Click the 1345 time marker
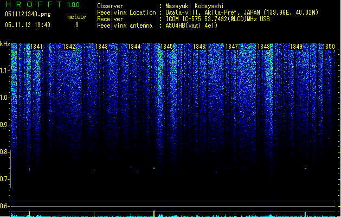Image resolution: width=341 pixels, height=217 pixels. pyautogui.click(x=166, y=47)
